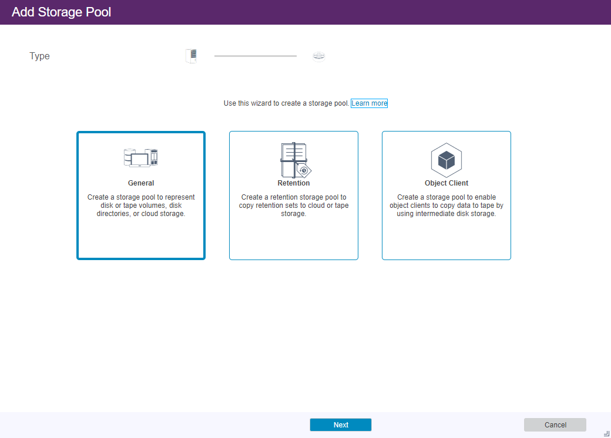
Task: Click the server step icon beside Type
Action: [x=191, y=56]
